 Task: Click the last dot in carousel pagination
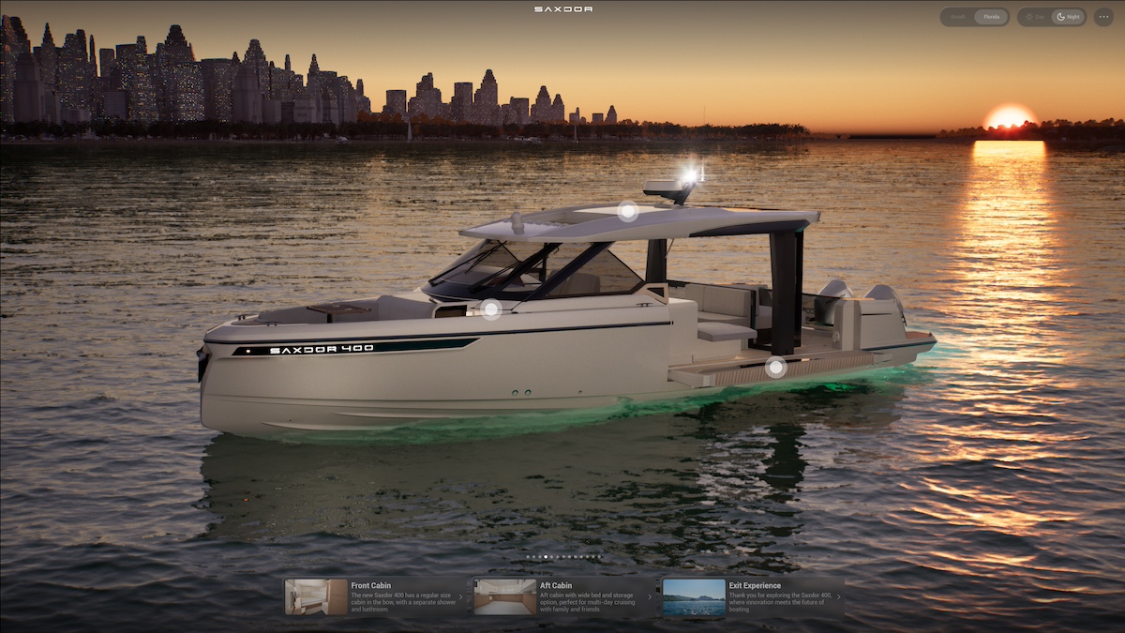(x=601, y=557)
